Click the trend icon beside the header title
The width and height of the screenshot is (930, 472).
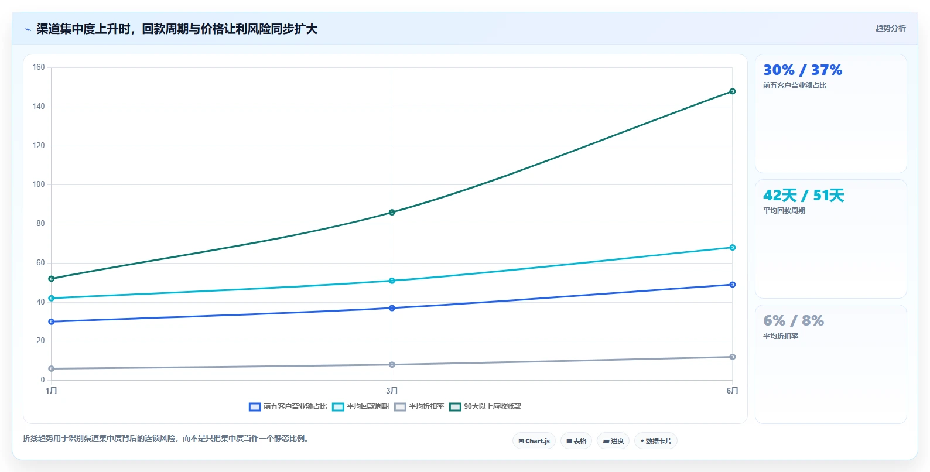28,29
